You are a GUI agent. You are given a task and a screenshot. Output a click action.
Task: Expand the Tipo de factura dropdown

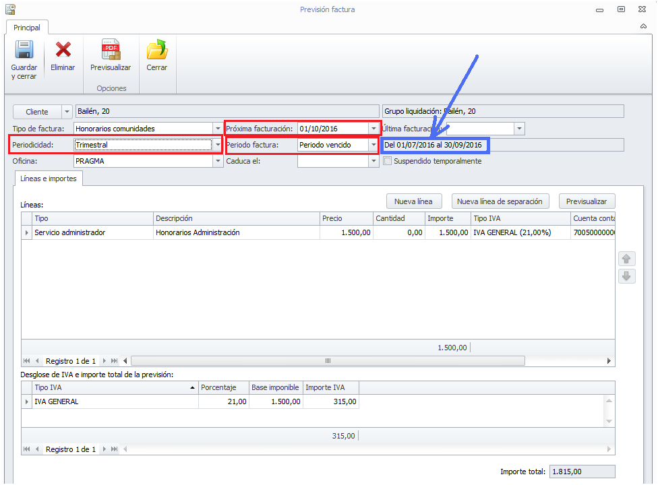[x=218, y=129]
